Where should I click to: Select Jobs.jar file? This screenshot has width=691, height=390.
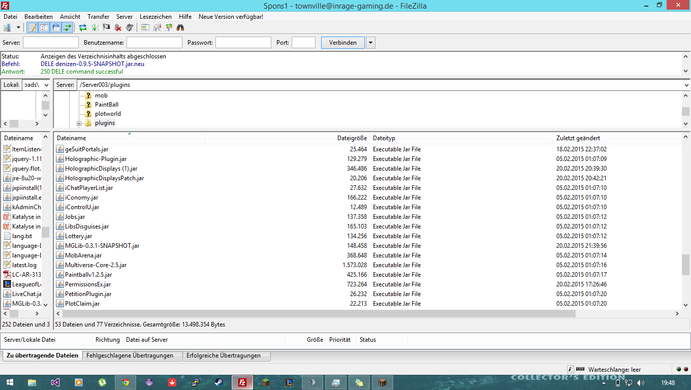(75, 217)
